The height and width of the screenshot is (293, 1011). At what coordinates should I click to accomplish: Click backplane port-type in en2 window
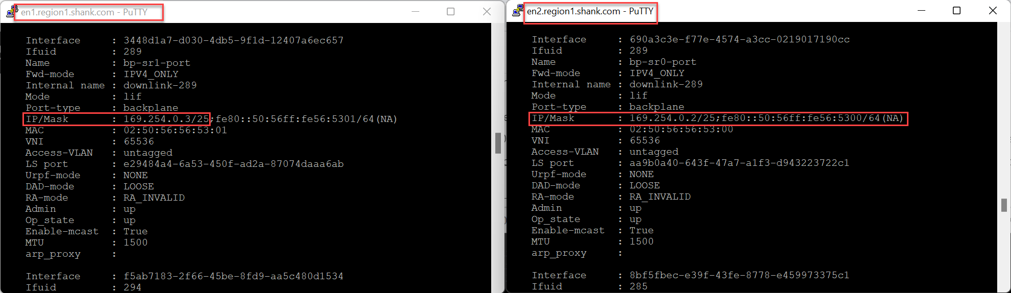(x=657, y=107)
